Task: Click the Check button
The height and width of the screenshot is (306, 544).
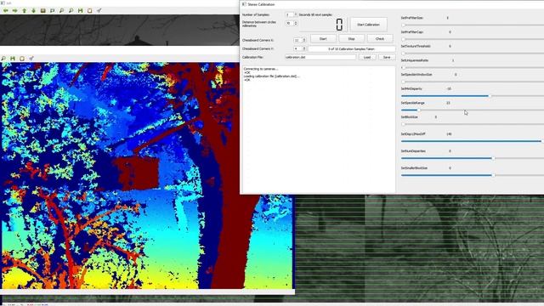Action: click(380, 39)
